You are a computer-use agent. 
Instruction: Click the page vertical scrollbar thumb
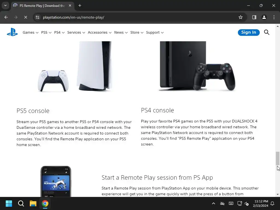[x=278, y=158]
